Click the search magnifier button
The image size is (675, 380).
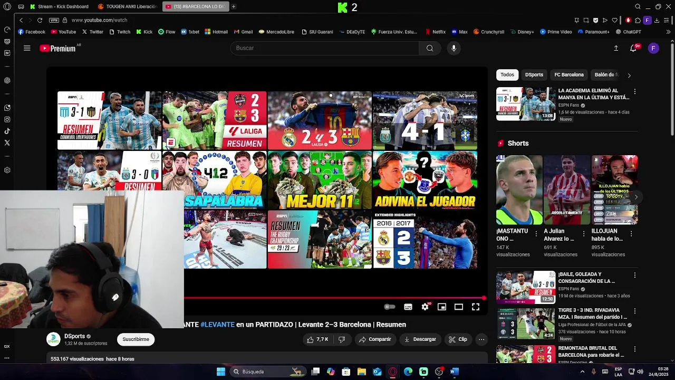tap(430, 48)
